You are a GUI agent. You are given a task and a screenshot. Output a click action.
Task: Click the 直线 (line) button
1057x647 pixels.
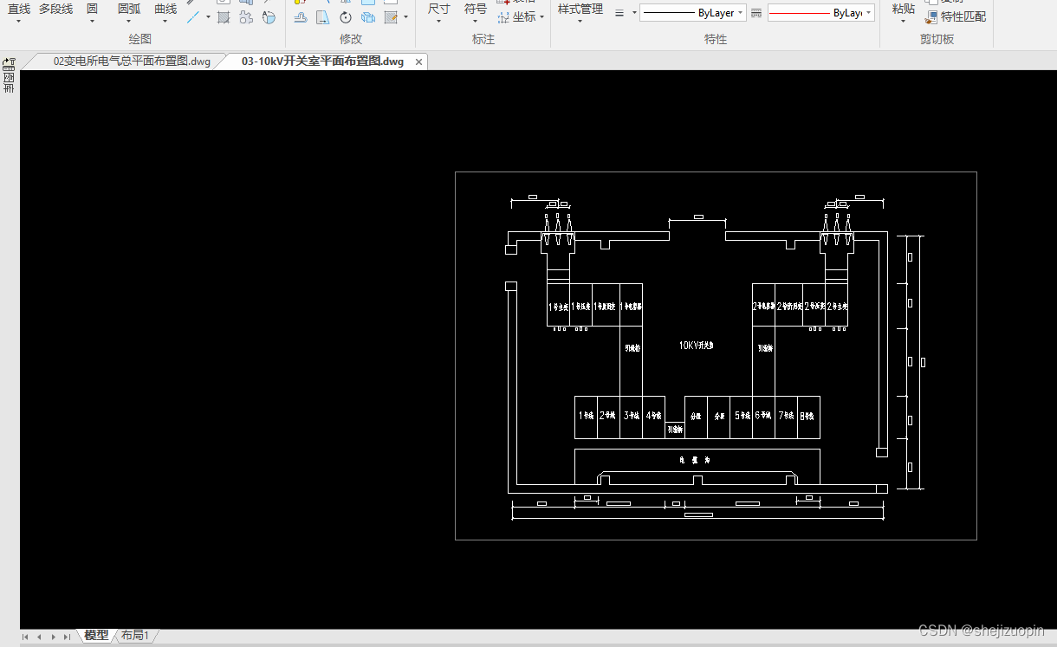(19, 9)
